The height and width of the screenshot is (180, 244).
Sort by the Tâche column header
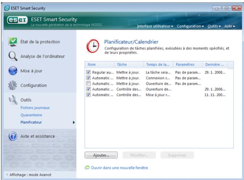[x=129, y=65]
